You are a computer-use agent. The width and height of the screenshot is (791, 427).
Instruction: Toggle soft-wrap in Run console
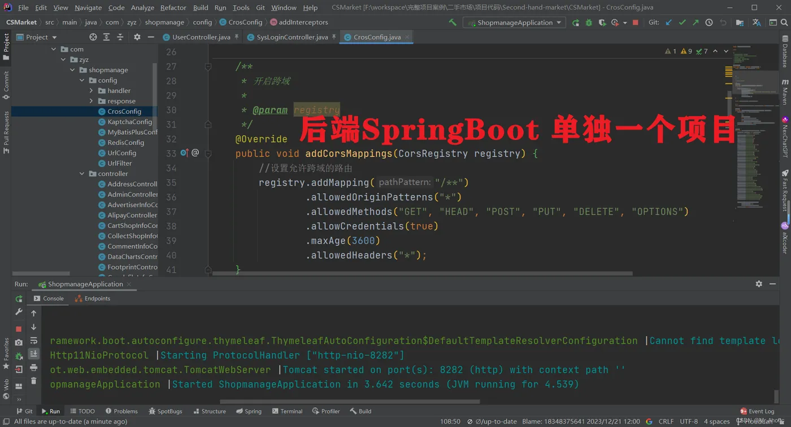click(33, 341)
